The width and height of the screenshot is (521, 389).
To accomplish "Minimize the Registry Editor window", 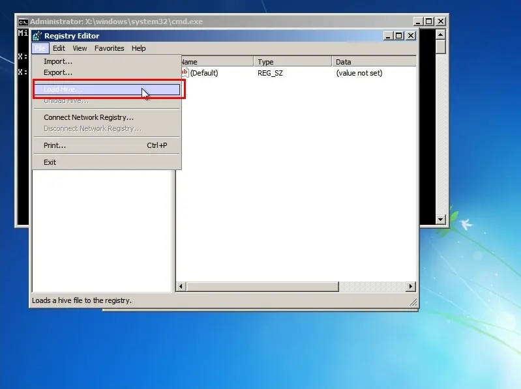I will pos(388,36).
